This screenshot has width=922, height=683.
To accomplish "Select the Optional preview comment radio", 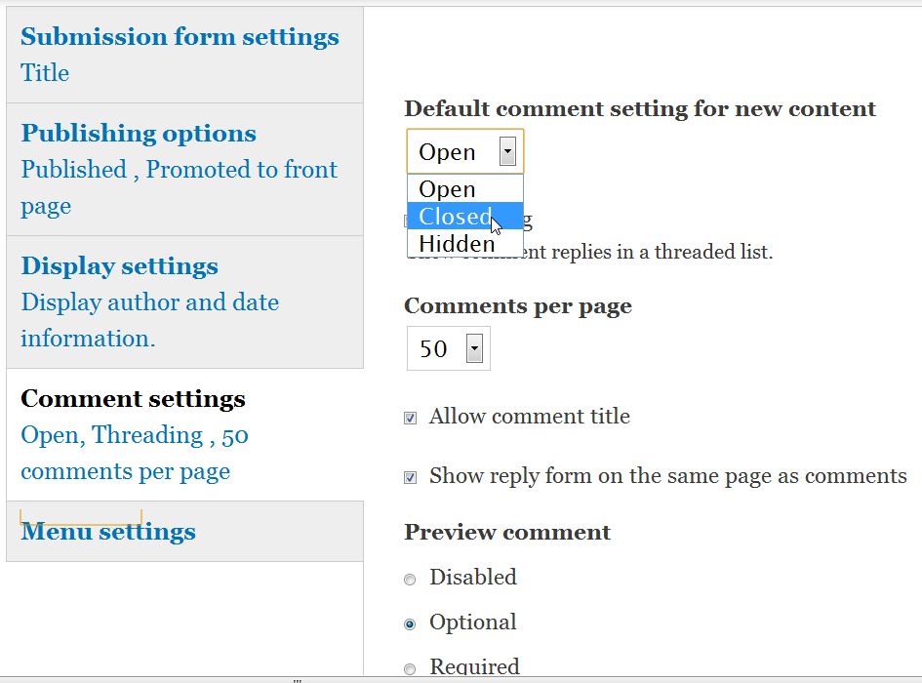I will (x=410, y=624).
